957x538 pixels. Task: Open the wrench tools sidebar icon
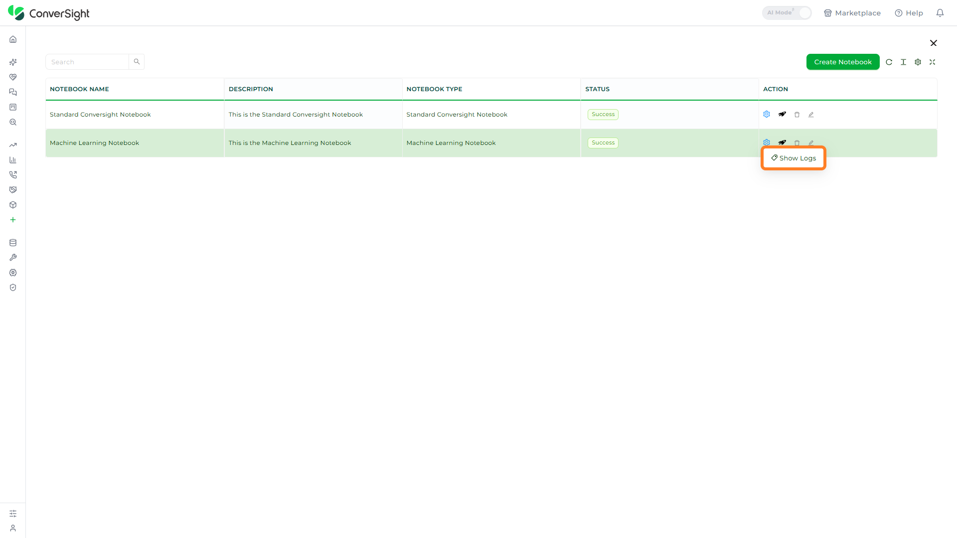[x=13, y=258]
